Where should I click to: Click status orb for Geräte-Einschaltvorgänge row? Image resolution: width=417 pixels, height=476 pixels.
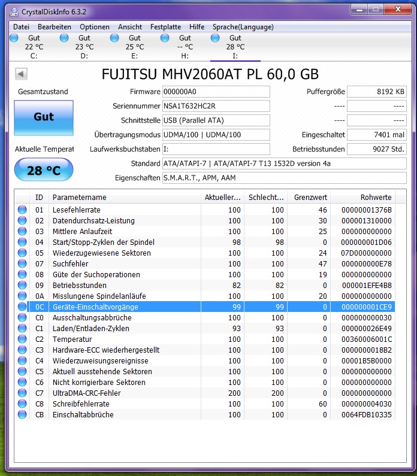tap(22, 307)
